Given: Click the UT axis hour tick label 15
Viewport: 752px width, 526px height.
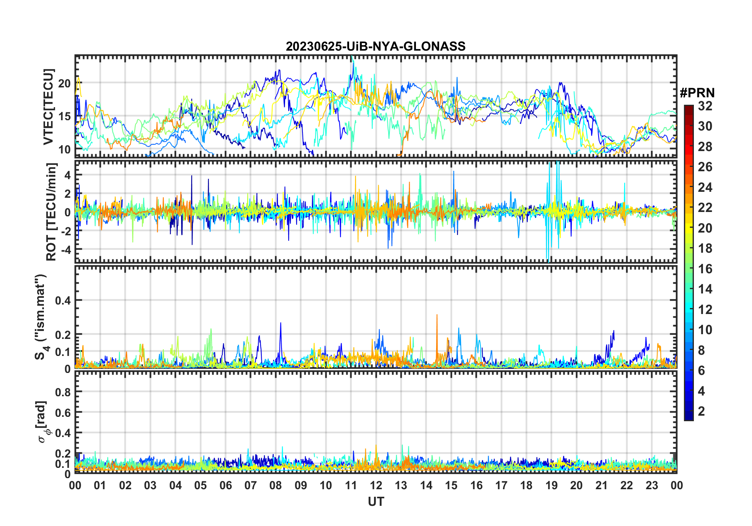Looking at the screenshot, I should click(x=451, y=485).
